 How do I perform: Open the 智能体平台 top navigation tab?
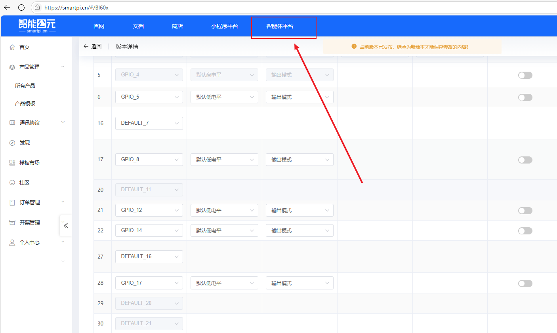click(280, 26)
